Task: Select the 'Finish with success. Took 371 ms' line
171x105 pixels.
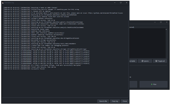Action: click(30, 26)
